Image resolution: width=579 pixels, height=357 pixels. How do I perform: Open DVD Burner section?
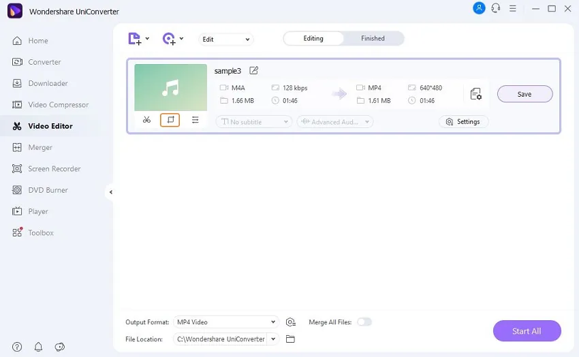[40, 190]
